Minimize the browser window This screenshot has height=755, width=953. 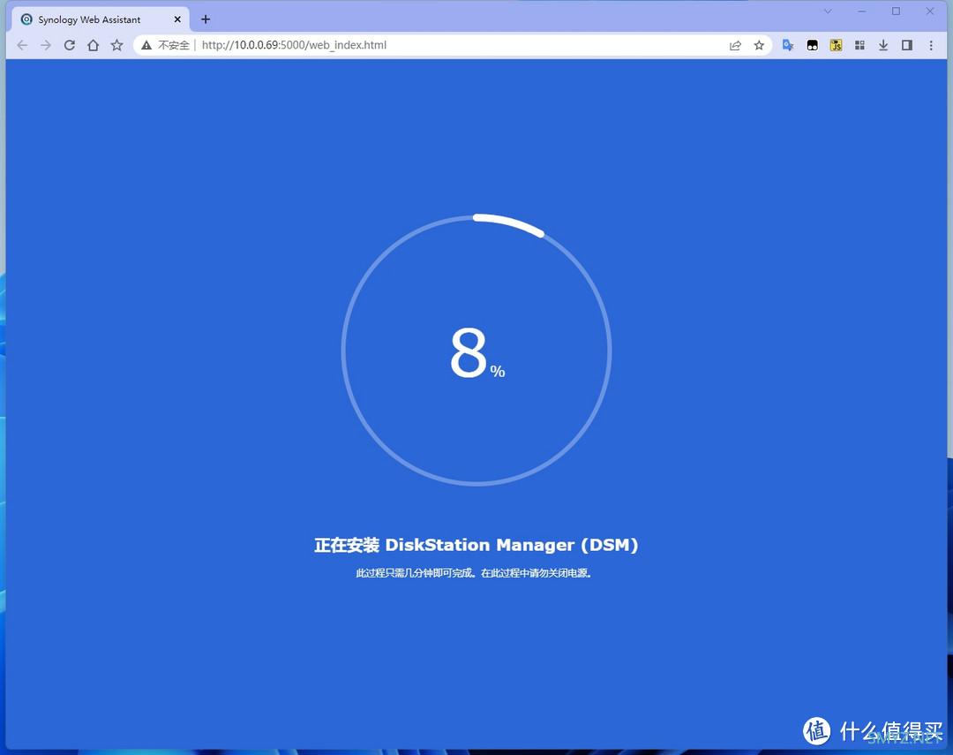click(862, 11)
